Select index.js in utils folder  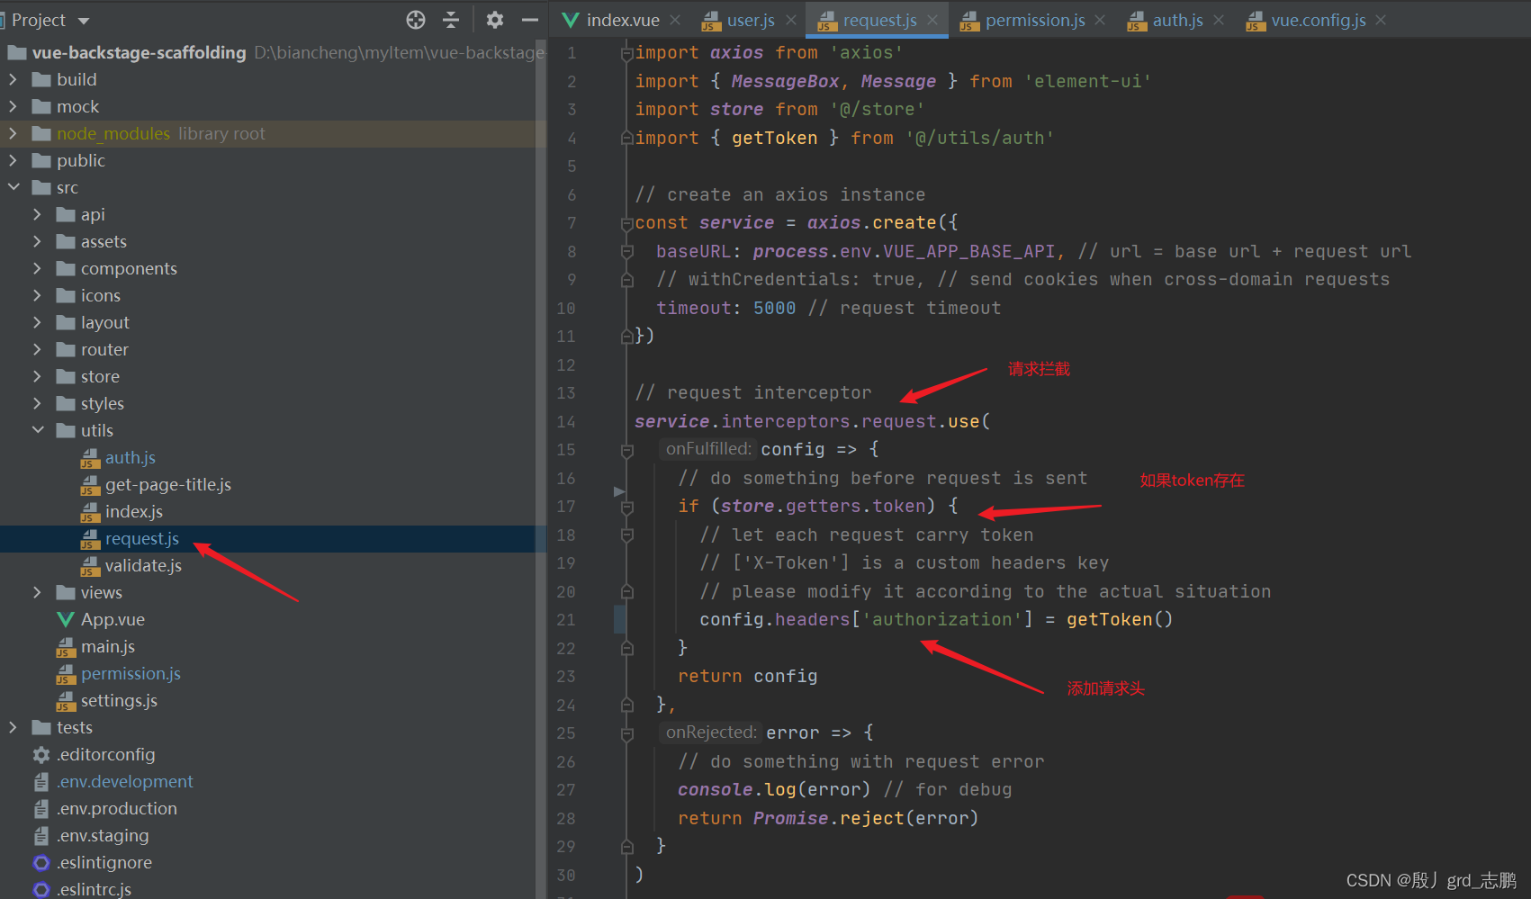(134, 511)
